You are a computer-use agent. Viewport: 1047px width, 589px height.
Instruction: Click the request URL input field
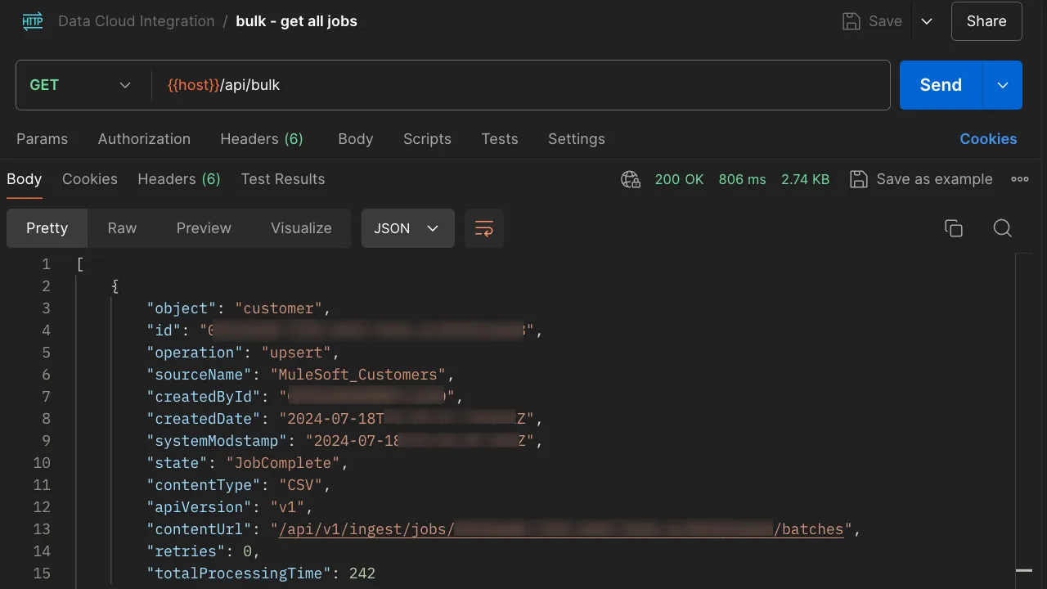[520, 85]
